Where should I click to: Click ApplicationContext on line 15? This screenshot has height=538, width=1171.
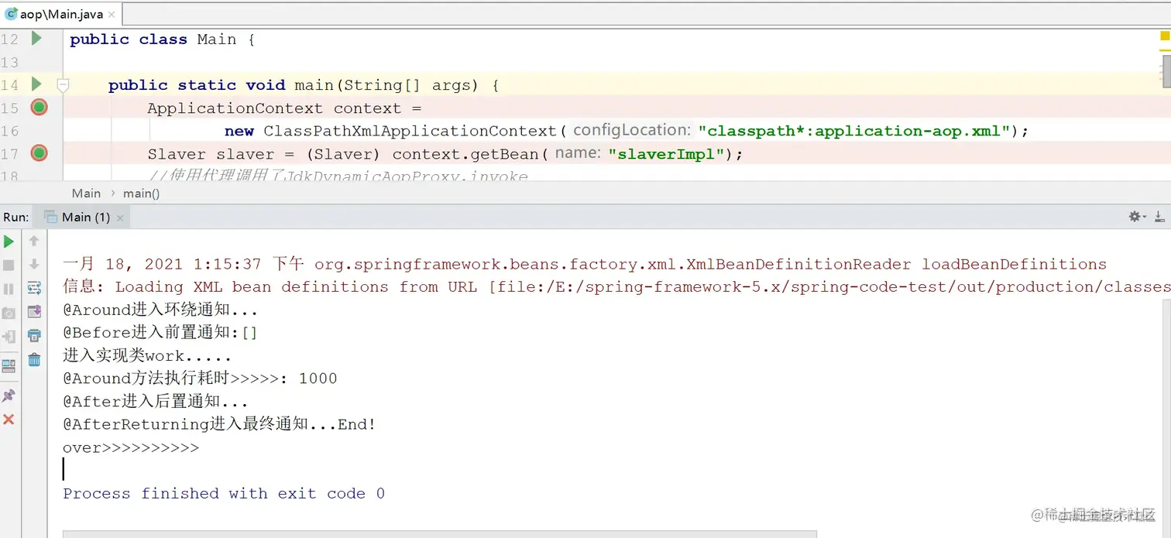coord(235,108)
